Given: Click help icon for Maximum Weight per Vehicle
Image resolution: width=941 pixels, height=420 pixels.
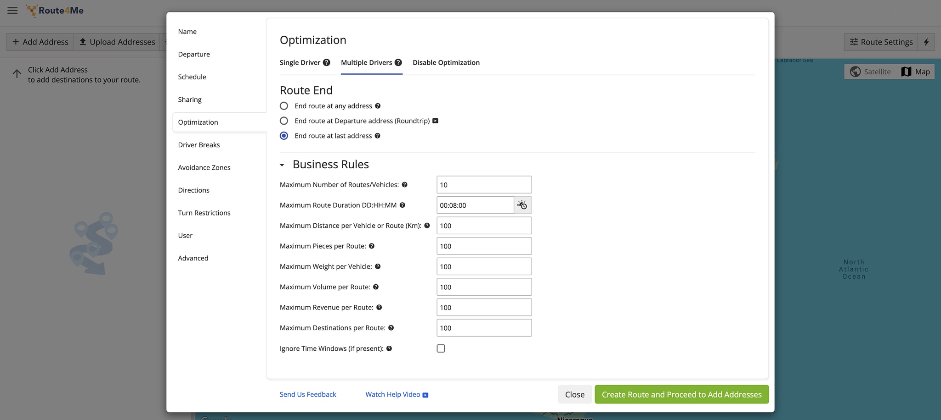Looking at the screenshot, I should [x=378, y=266].
